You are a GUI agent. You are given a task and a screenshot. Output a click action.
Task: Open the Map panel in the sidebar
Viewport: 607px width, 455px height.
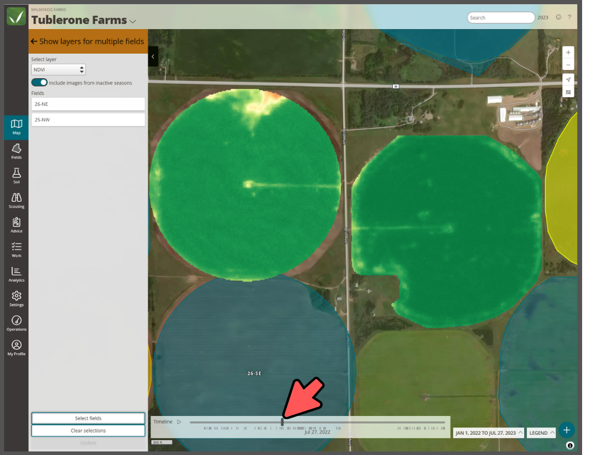click(16, 126)
